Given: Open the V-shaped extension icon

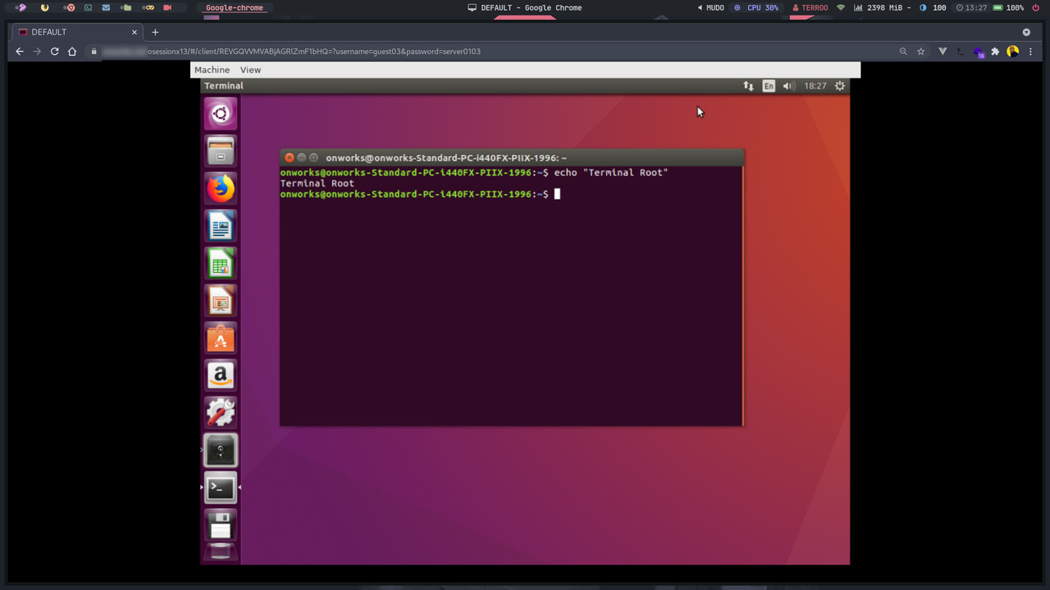Looking at the screenshot, I should 943,51.
